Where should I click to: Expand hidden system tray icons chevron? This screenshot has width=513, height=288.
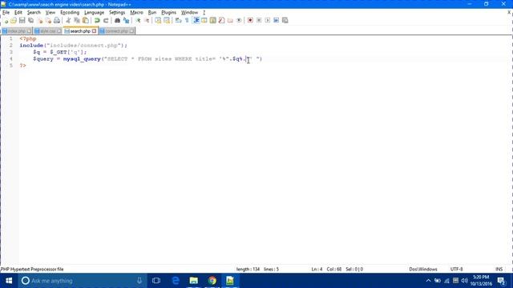(428, 281)
